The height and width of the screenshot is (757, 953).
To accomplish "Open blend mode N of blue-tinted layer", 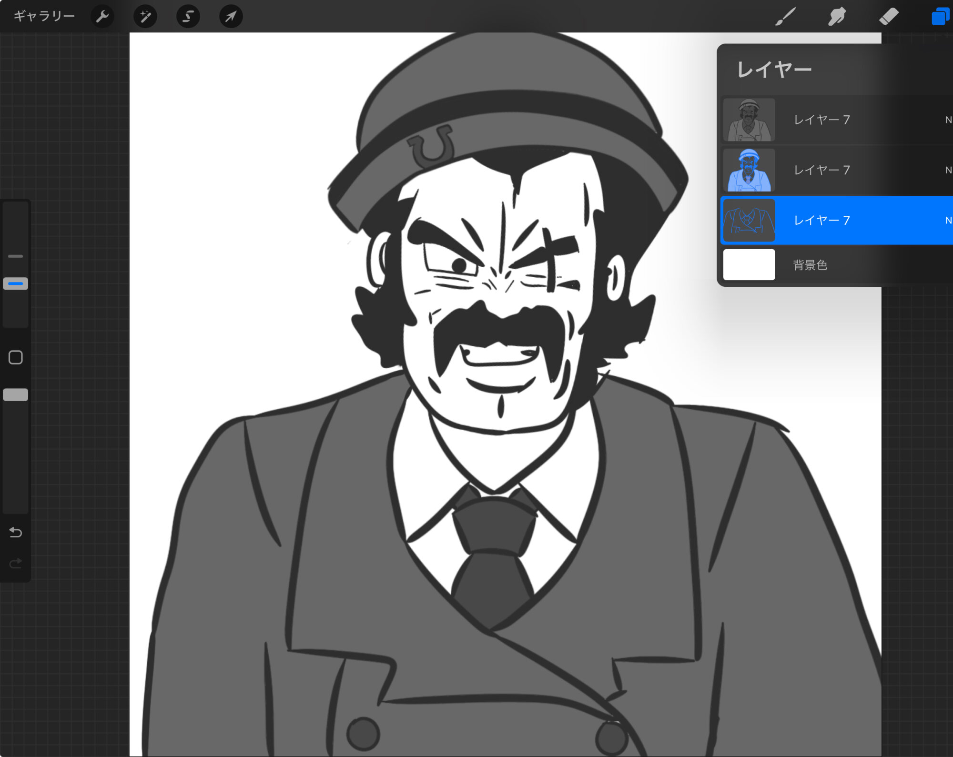I will 948,170.
